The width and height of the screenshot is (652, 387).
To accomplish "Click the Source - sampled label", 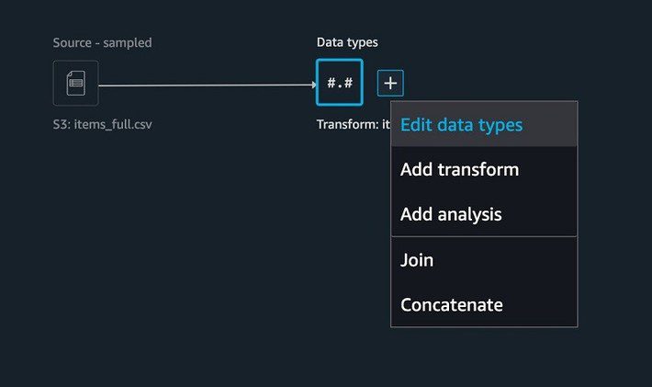I will point(102,42).
